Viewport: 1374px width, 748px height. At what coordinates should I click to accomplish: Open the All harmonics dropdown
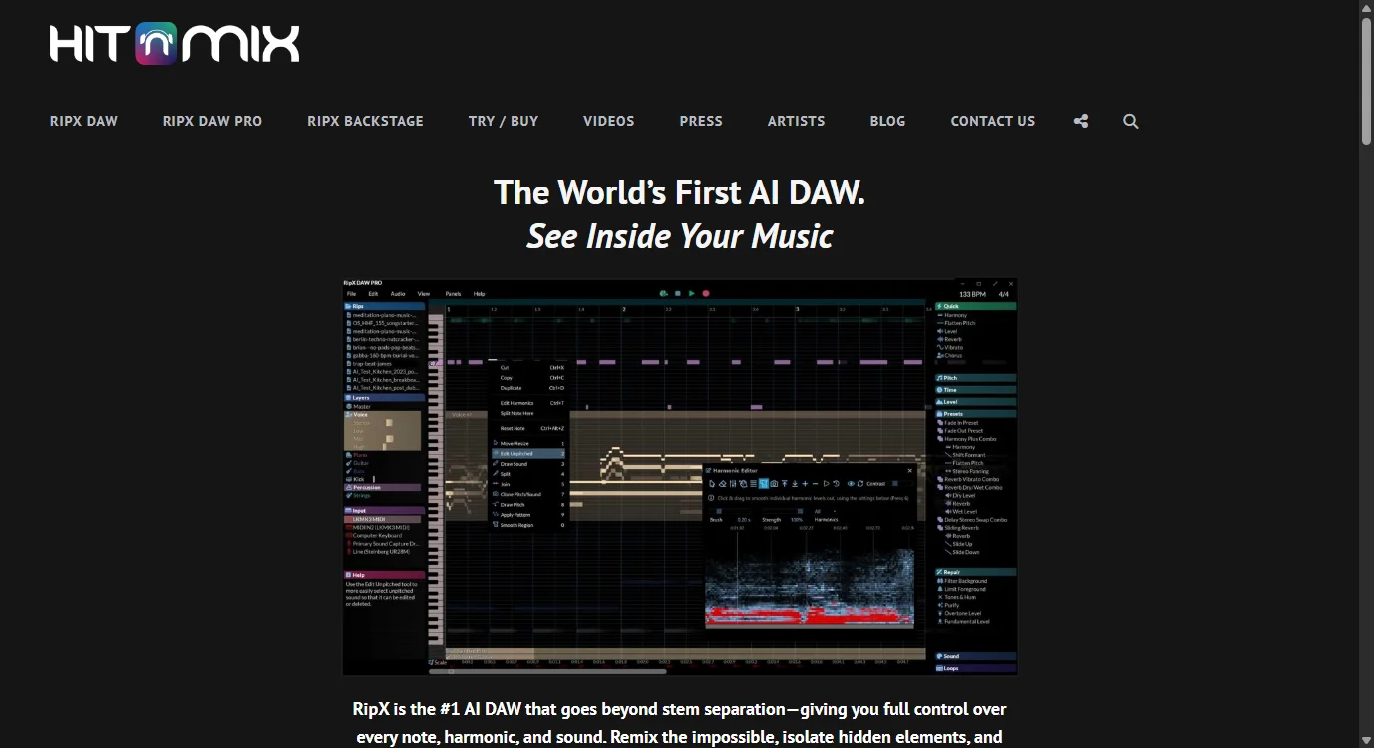pos(823,511)
